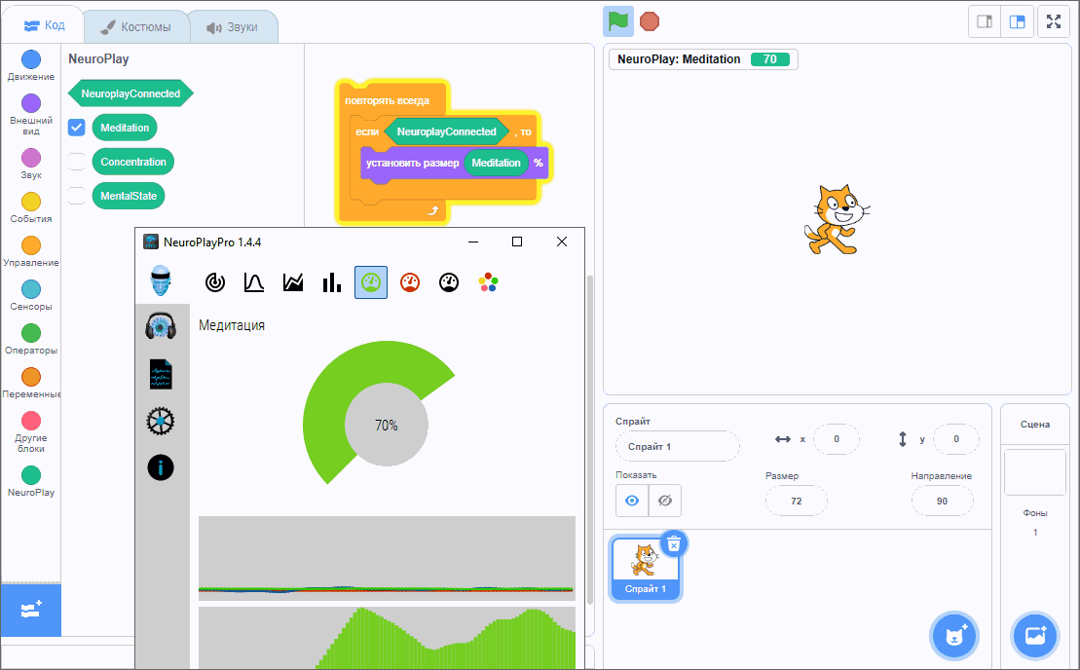Open the Другие блоки category
The height and width of the screenshot is (670, 1080).
pyautogui.click(x=31, y=432)
